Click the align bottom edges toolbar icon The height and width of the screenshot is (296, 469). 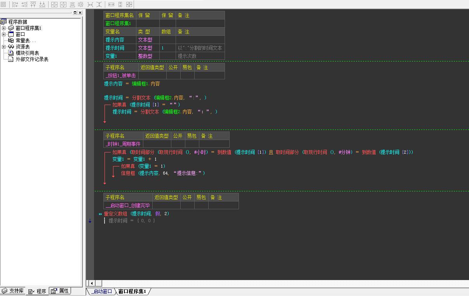tap(42, 5)
